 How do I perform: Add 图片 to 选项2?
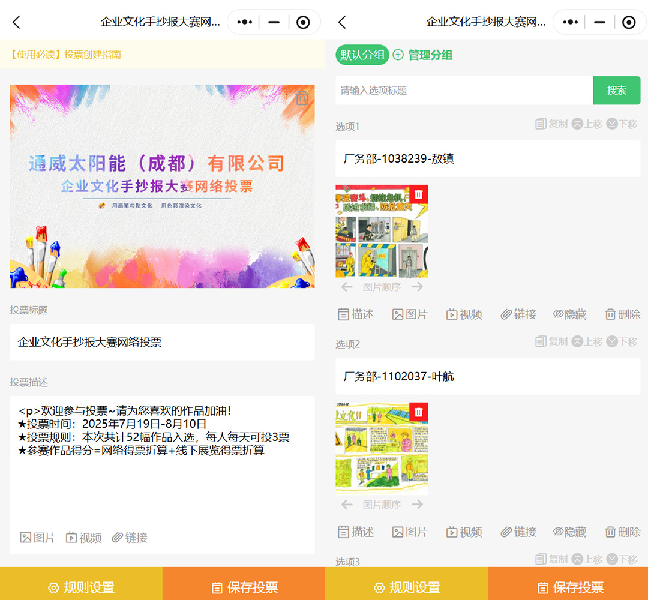click(x=410, y=532)
